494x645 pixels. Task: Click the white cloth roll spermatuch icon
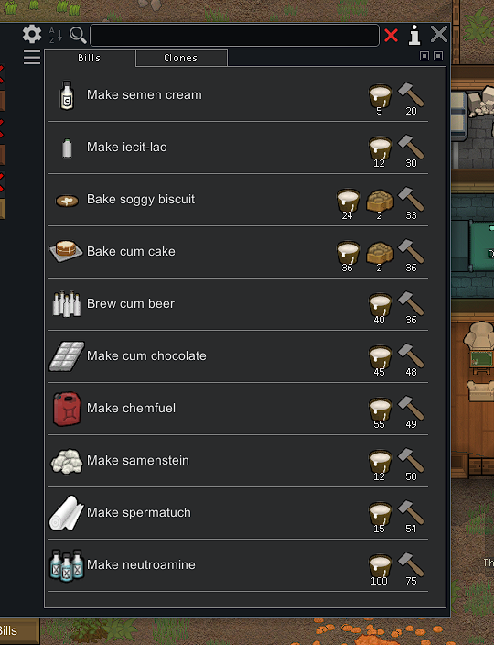click(66, 512)
